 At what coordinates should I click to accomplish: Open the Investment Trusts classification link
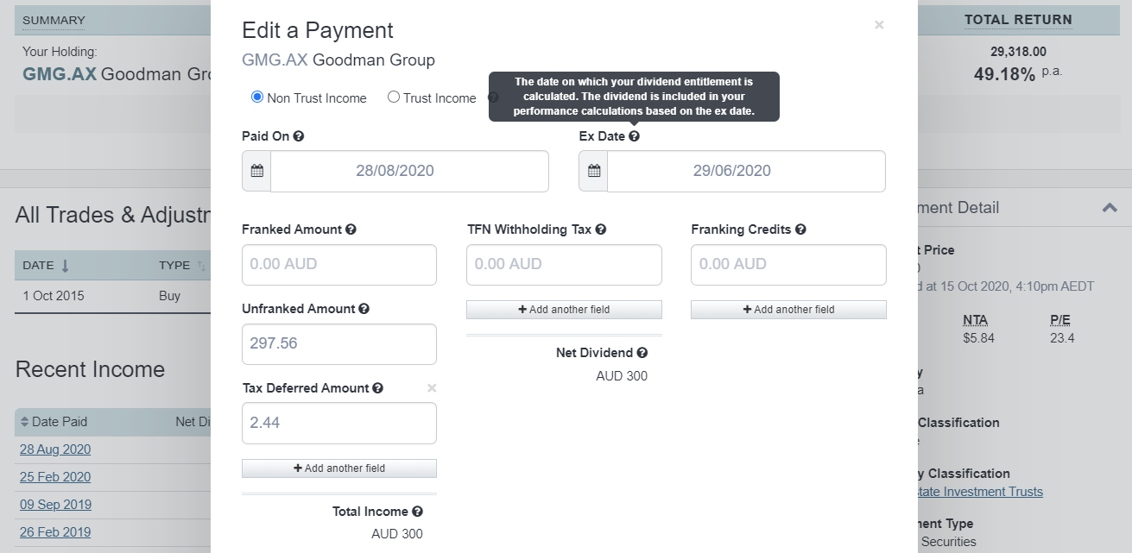pyautogui.click(x=982, y=492)
